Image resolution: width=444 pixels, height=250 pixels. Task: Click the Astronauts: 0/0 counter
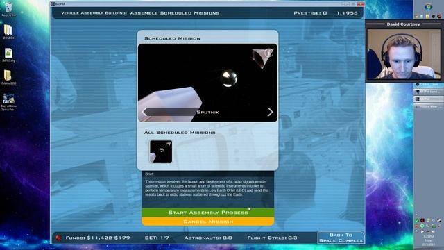(x=208, y=237)
